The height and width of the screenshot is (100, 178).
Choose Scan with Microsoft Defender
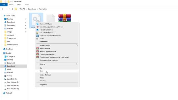57,36
